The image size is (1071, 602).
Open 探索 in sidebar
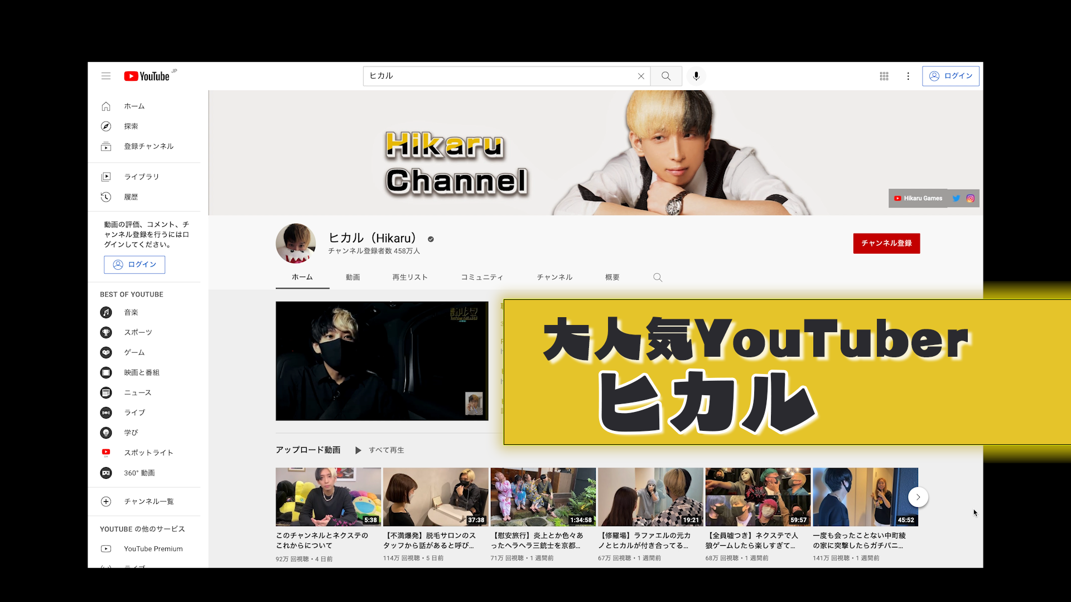(x=144, y=127)
